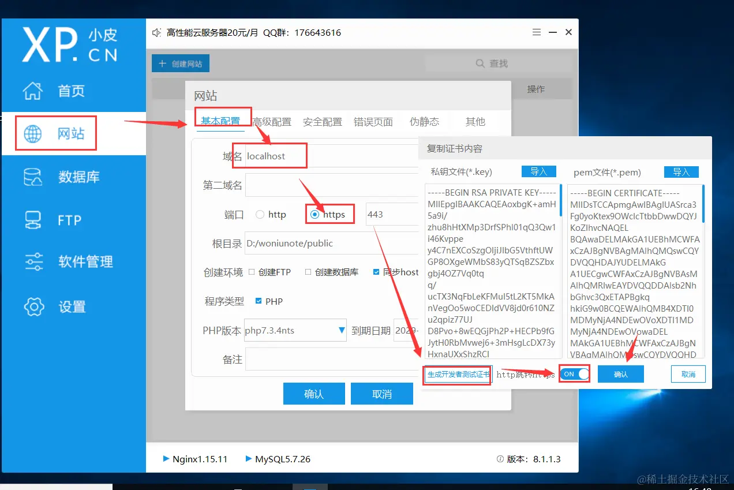Click 导入 for the pem file
Image resolution: width=734 pixels, height=490 pixels.
pos(681,172)
